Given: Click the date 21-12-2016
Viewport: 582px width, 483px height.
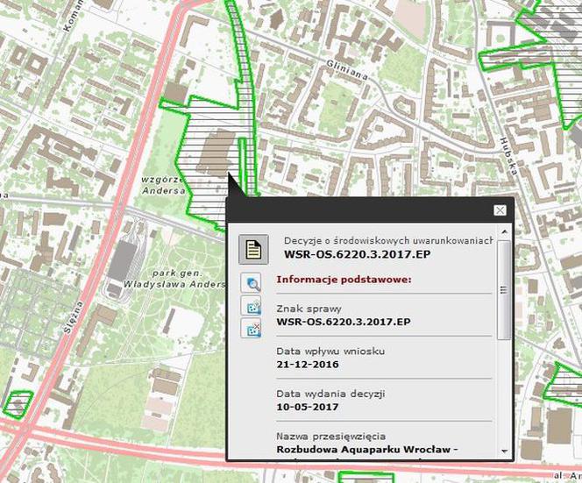Looking at the screenshot, I should [308, 364].
